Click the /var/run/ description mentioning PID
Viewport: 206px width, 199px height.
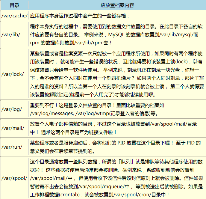coord(117,147)
